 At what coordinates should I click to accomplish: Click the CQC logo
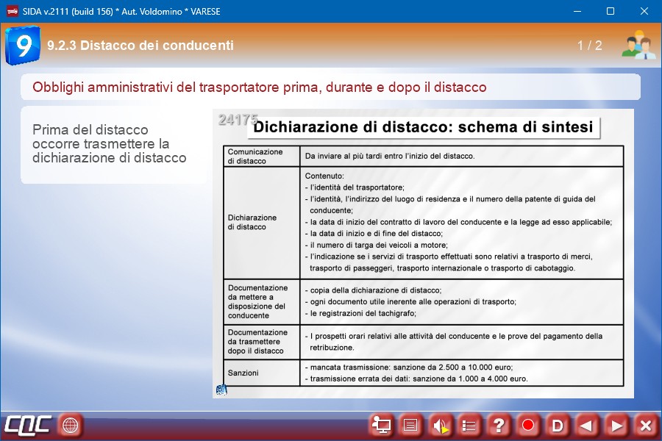(x=28, y=425)
